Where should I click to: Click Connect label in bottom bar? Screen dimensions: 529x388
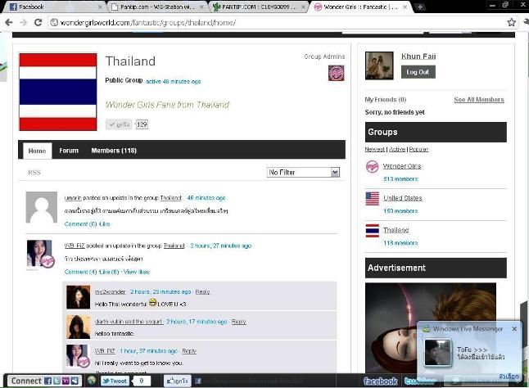coord(26,381)
